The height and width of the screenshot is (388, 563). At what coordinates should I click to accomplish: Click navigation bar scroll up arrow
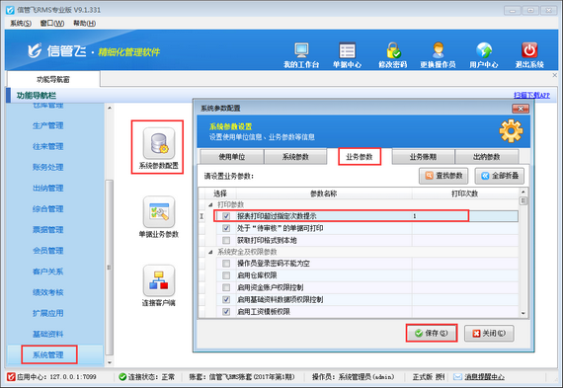click(110, 108)
